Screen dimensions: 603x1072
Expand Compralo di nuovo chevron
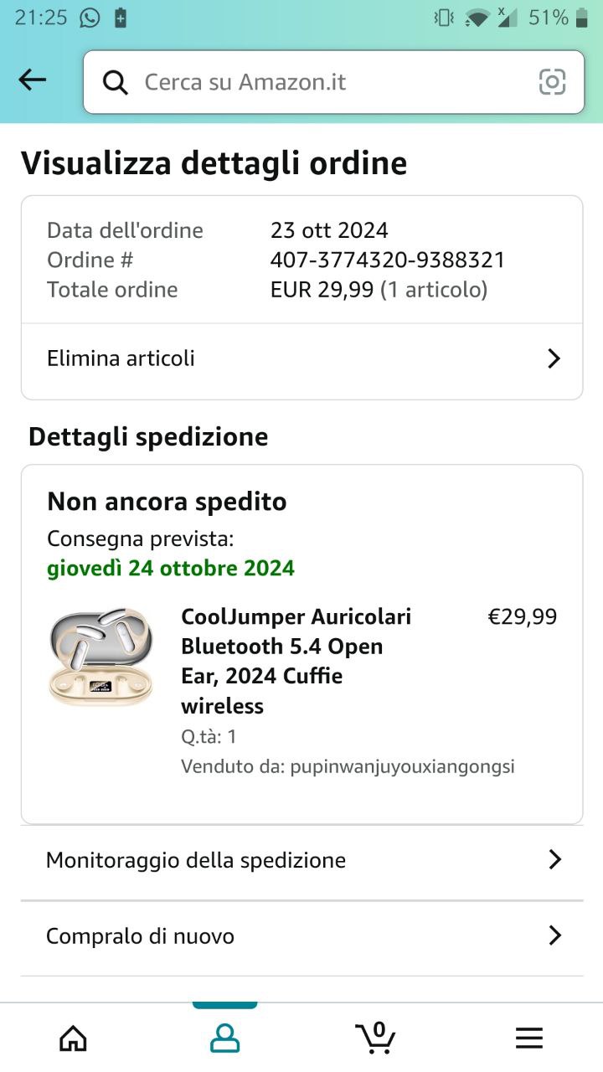[554, 935]
